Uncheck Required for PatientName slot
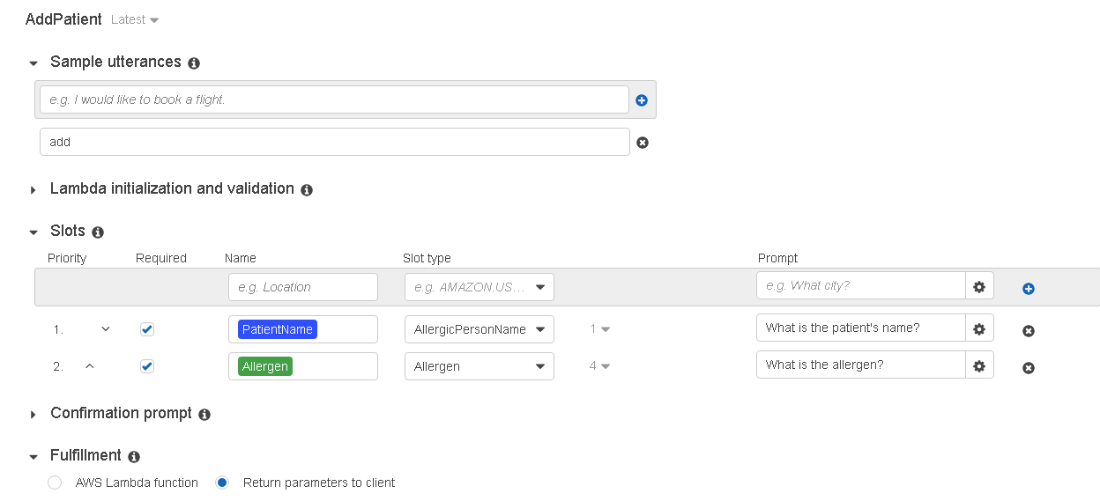 pyautogui.click(x=147, y=329)
